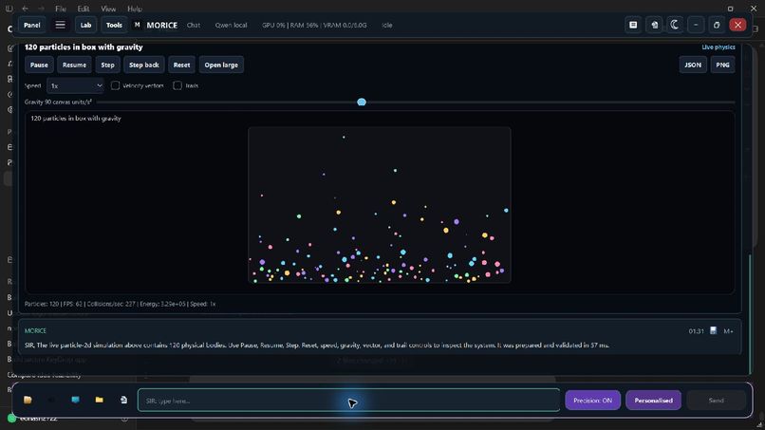Image resolution: width=765 pixels, height=430 pixels.
Task: Toggle the Precision: ON button
Action: pos(593,401)
